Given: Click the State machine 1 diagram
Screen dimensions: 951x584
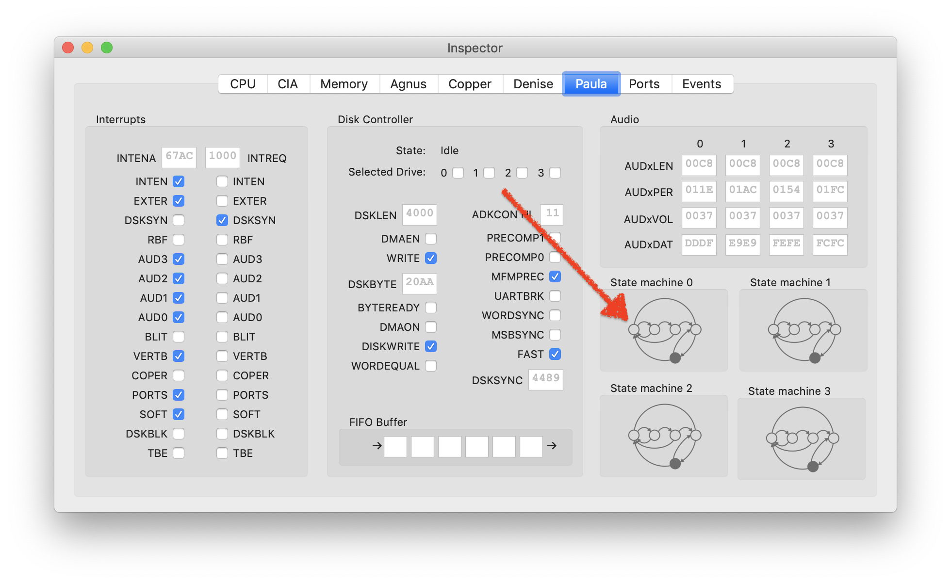Looking at the screenshot, I should (x=804, y=330).
